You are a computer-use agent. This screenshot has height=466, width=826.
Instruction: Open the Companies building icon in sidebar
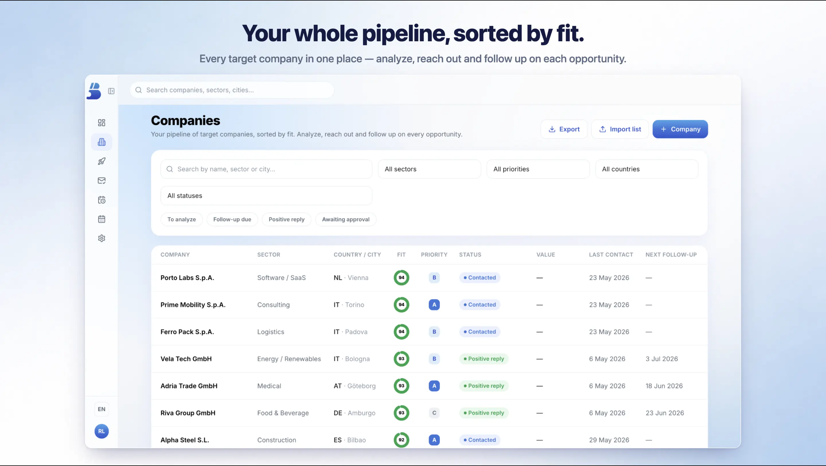[x=102, y=142]
